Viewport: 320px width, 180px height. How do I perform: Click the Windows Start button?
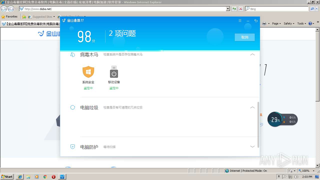click(x=7, y=177)
